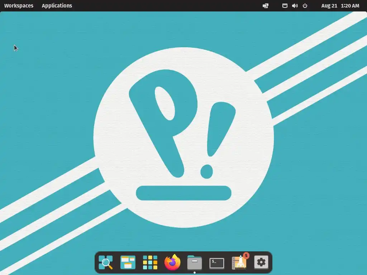Open the Applications menu
Viewport: 367px width, 275px height.
(x=57, y=6)
